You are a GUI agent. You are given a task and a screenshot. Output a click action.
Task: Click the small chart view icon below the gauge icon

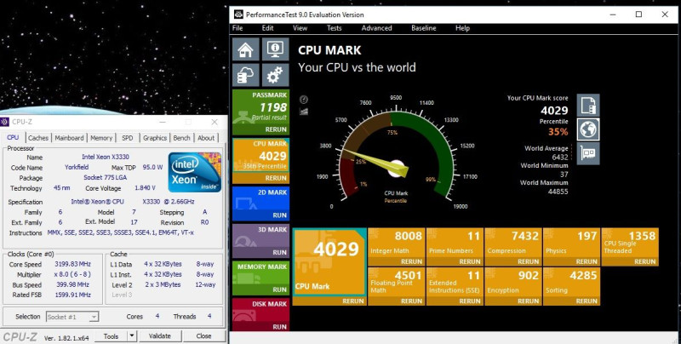(304, 112)
